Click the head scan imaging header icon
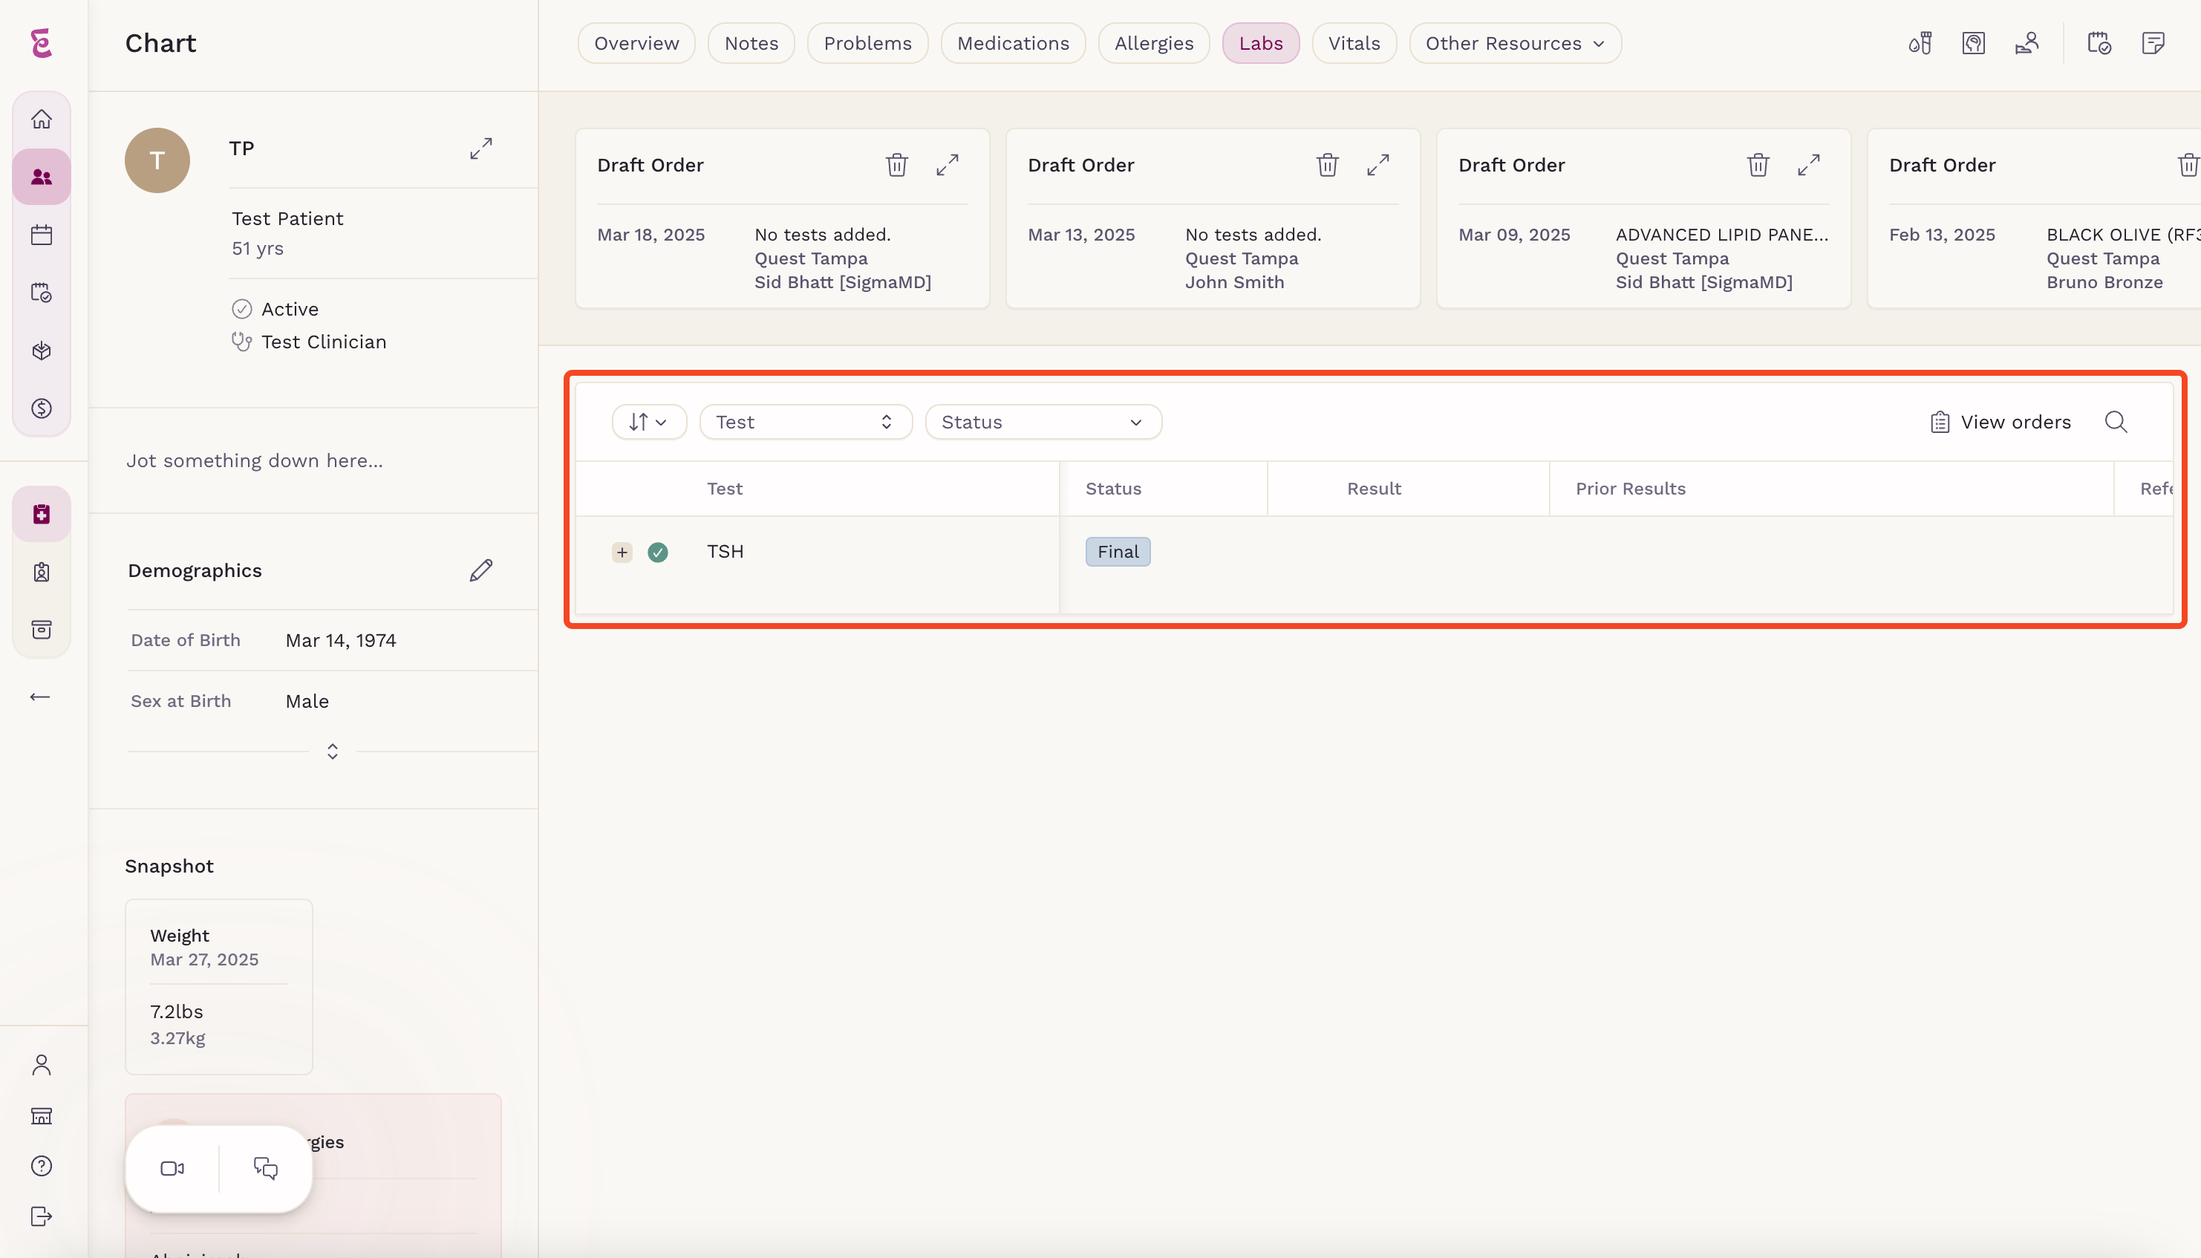 click(1974, 43)
